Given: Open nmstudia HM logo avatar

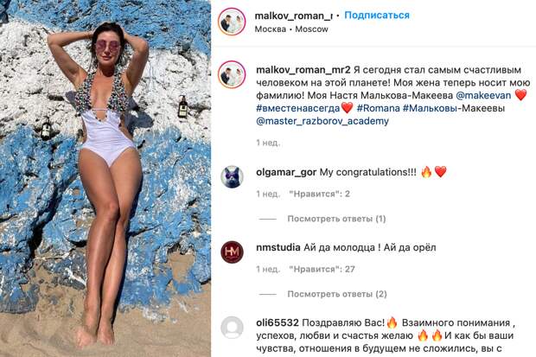Looking at the screenshot, I should 232,252.
